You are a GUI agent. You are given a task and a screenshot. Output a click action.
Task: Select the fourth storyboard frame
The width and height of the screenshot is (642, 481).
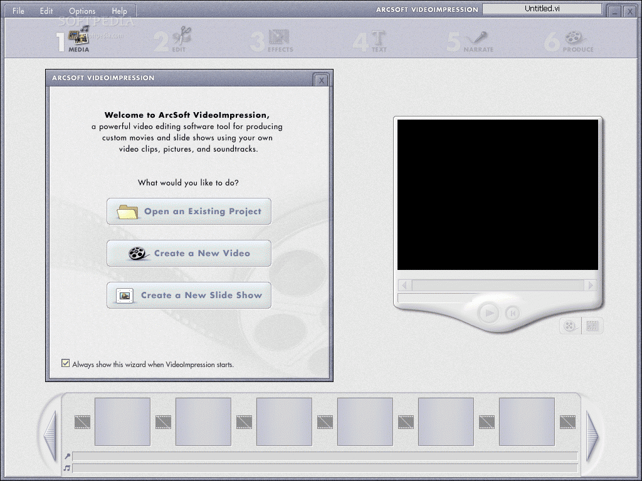click(366, 422)
